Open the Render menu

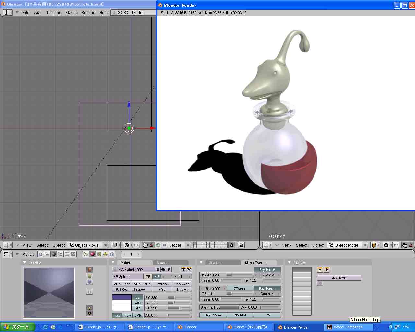coord(88,12)
